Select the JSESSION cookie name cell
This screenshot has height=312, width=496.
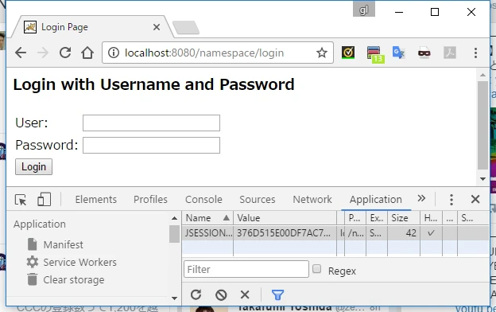(207, 233)
